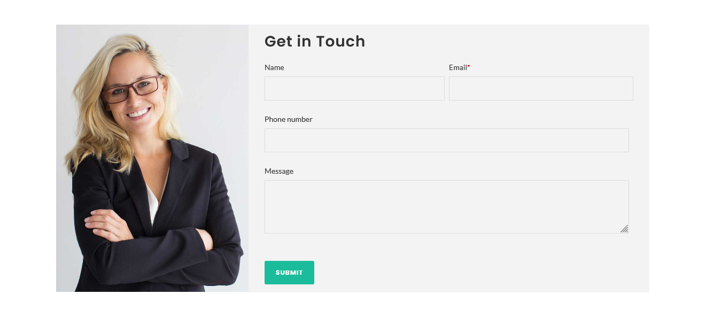The height and width of the screenshot is (325, 721).
Task: Click the woman's black blazer lapel
Action: [x=176, y=176]
